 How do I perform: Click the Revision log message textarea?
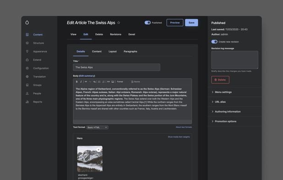(234, 60)
